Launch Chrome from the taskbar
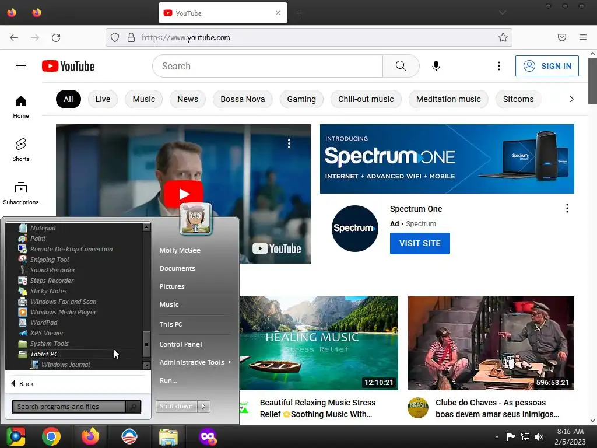Viewport: 597px width, 448px height. click(51, 436)
